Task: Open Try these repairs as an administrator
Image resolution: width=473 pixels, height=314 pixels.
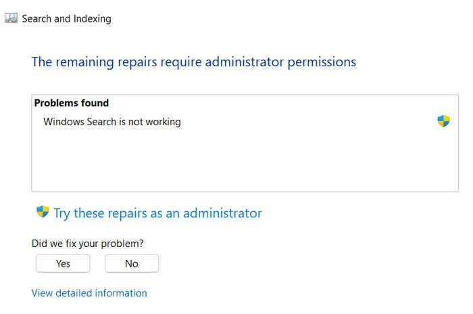Action: point(157,213)
